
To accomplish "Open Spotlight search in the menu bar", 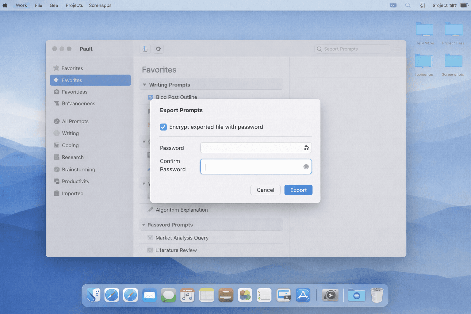I will pyautogui.click(x=408, y=5).
